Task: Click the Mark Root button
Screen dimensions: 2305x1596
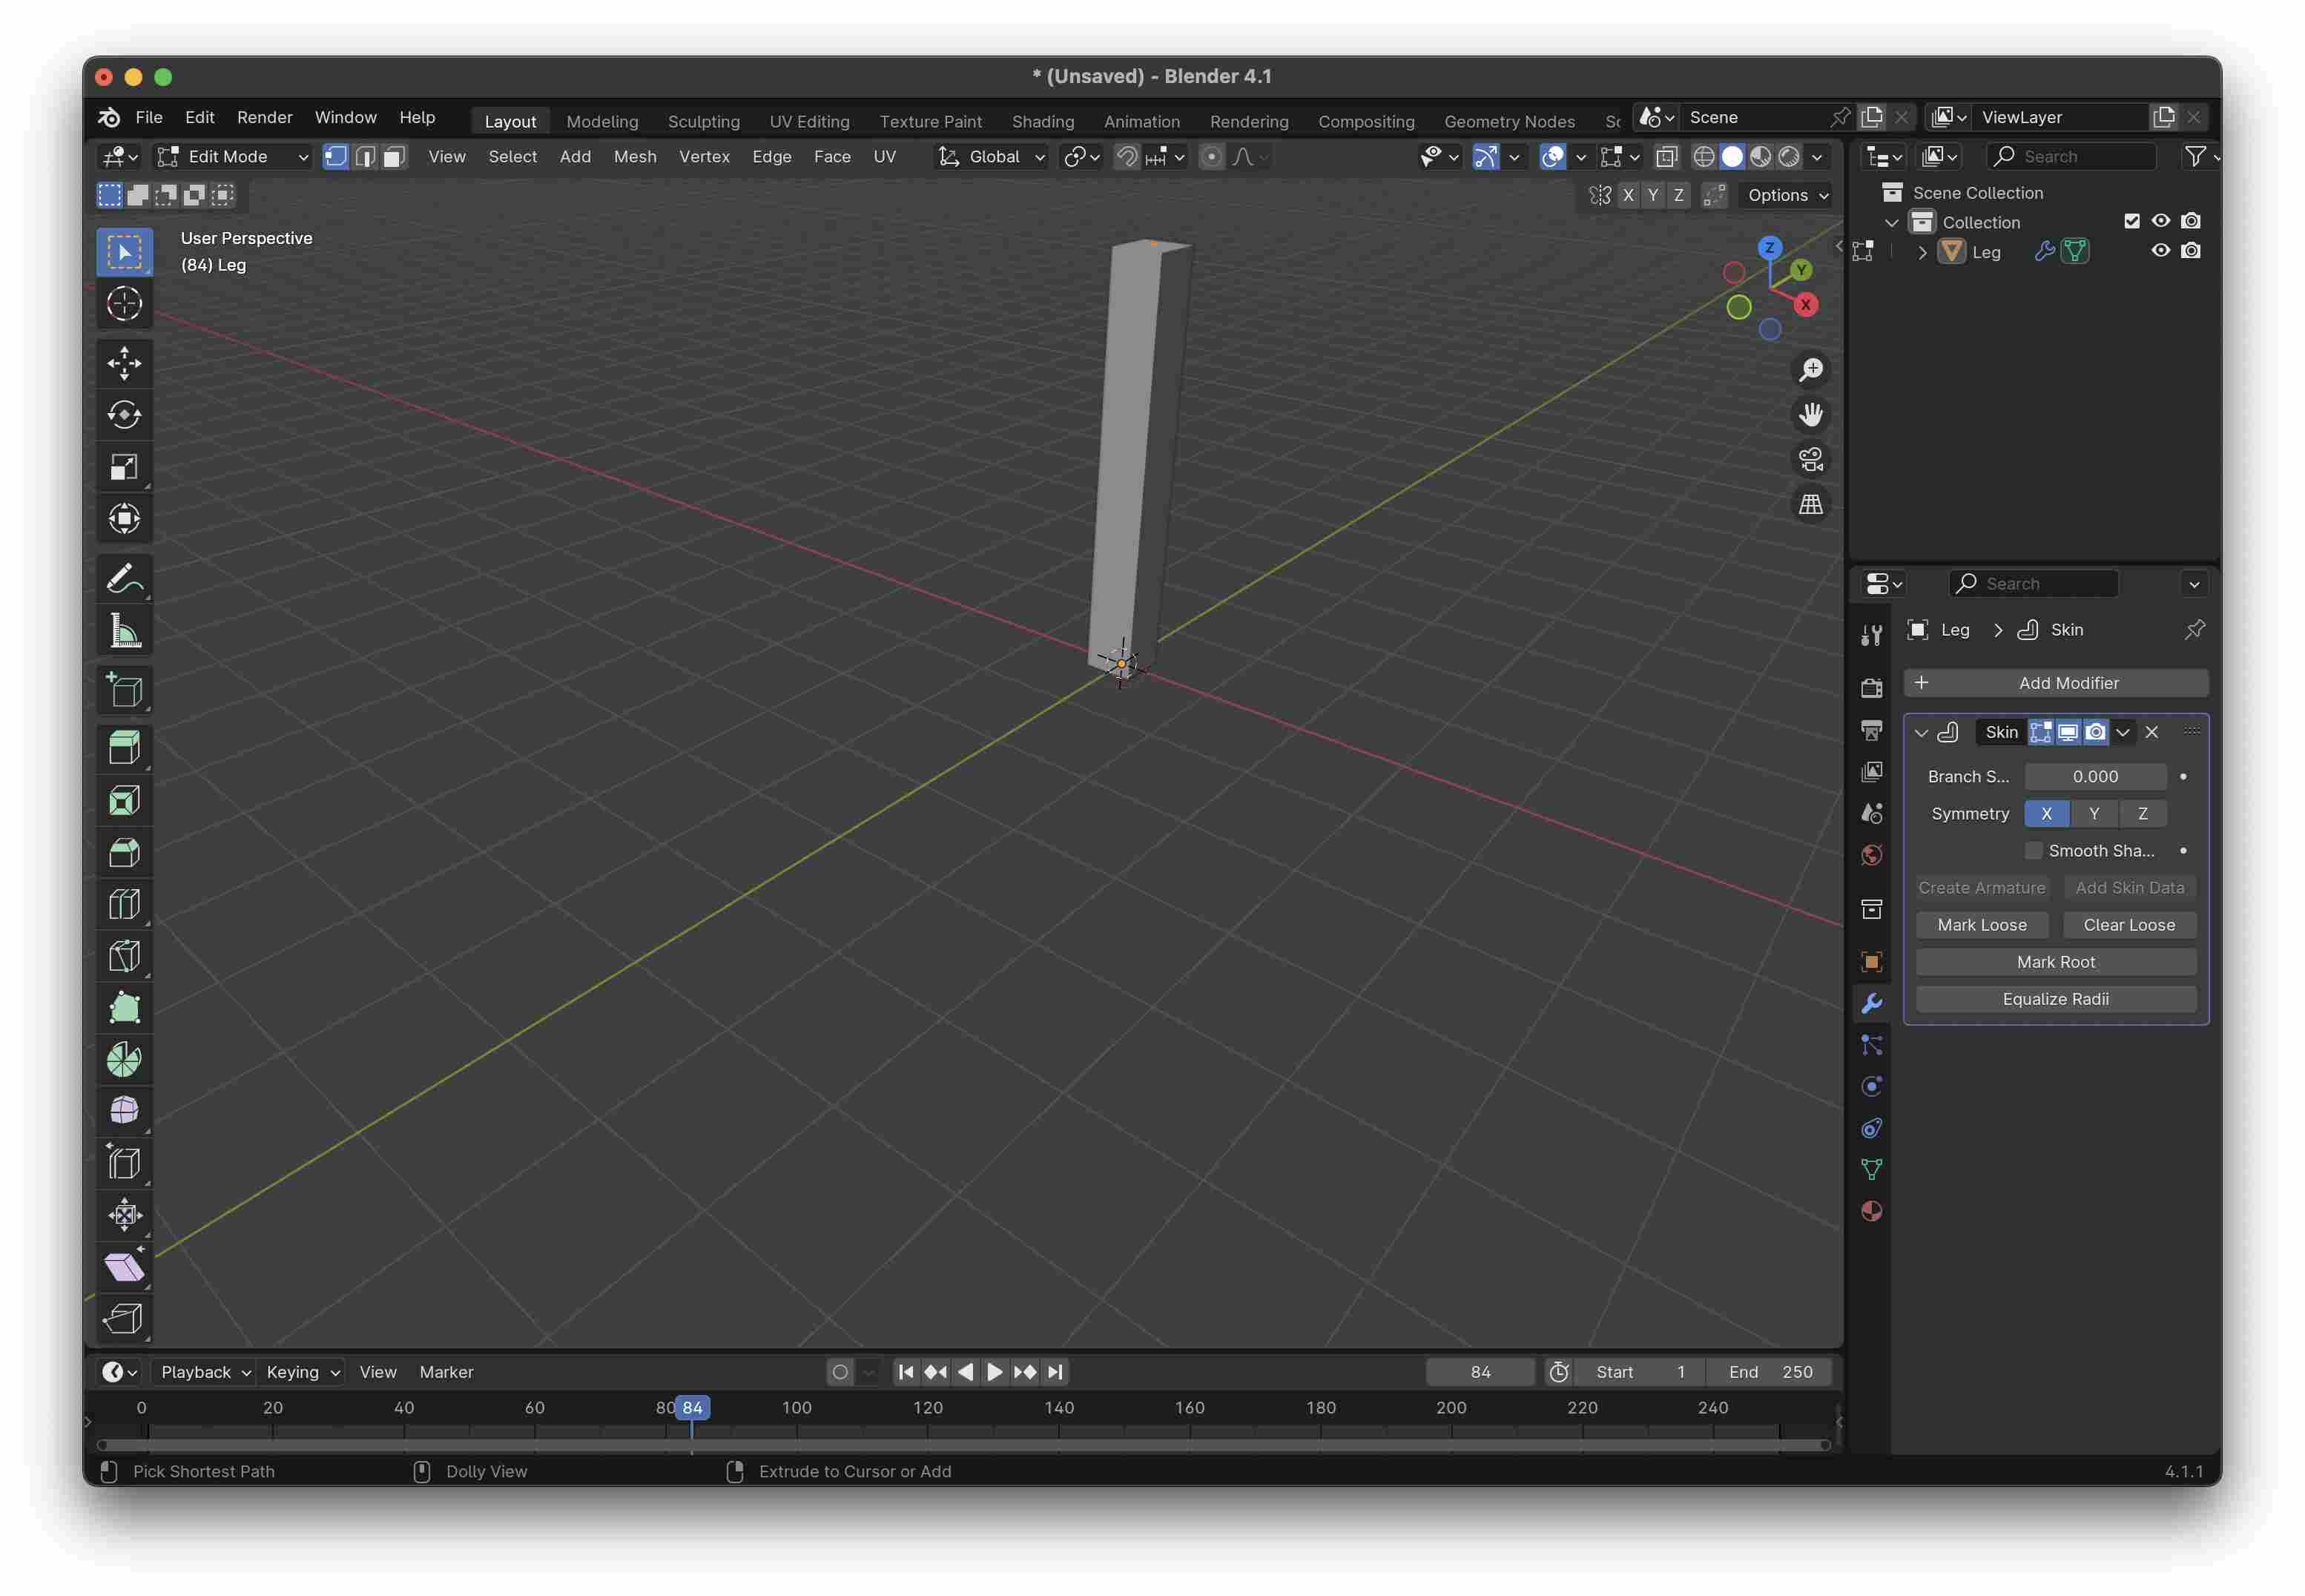Action: click(2056, 963)
